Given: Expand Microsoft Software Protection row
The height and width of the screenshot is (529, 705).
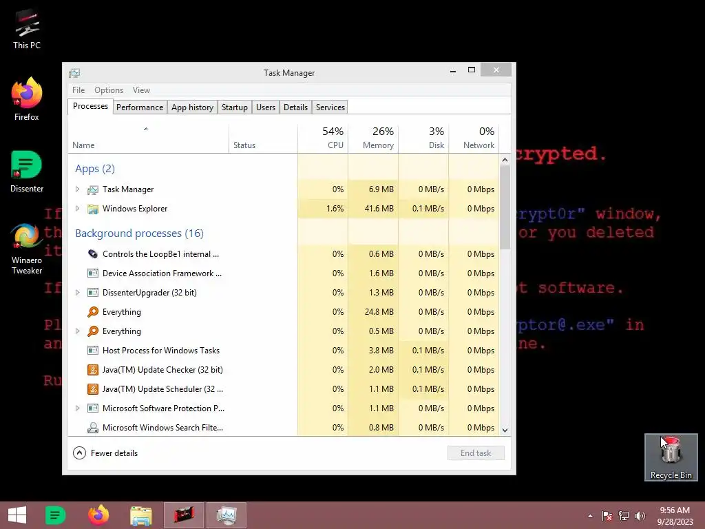Looking at the screenshot, I should (x=77, y=408).
